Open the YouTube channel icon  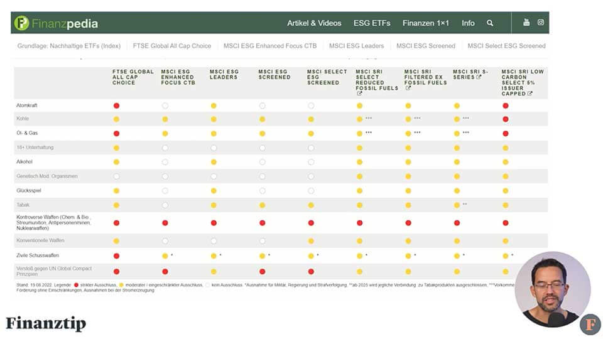click(526, 23)
